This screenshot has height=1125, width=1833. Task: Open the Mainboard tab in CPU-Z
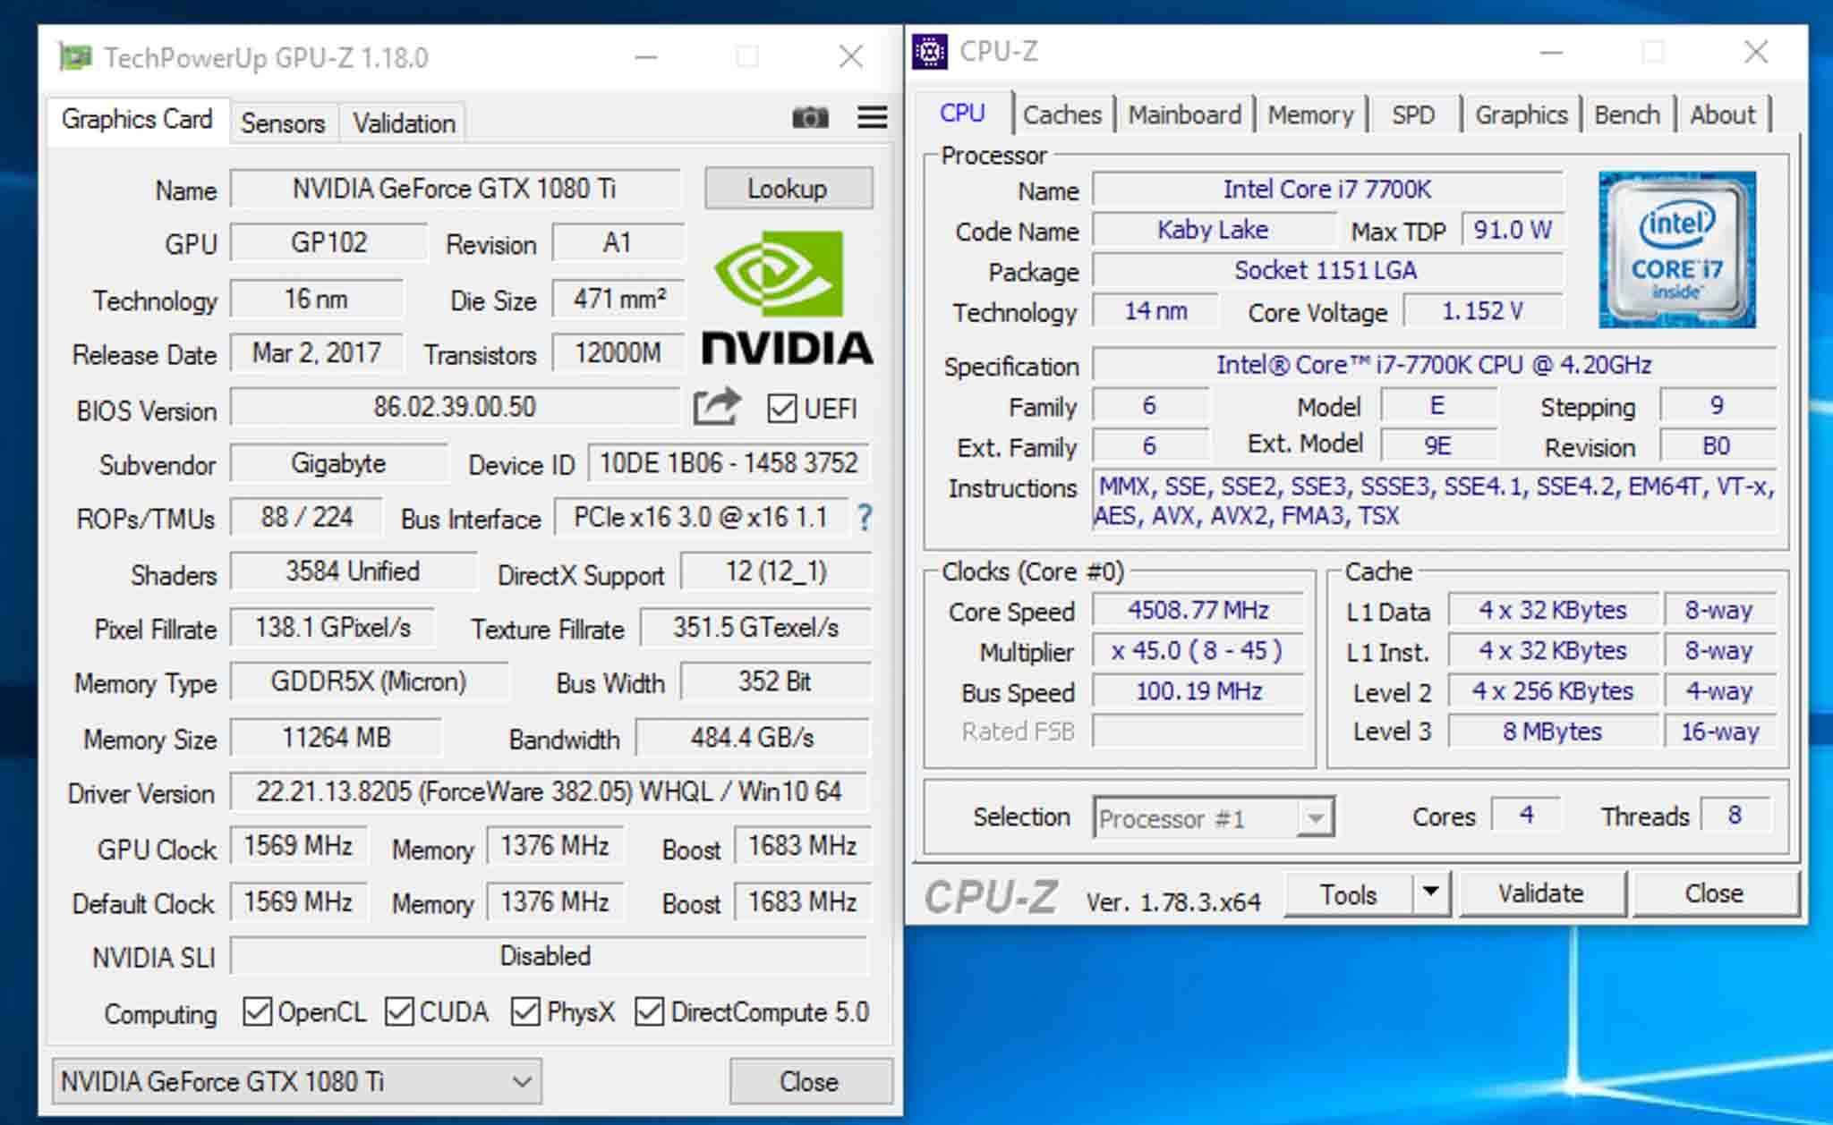(1184, 114)
